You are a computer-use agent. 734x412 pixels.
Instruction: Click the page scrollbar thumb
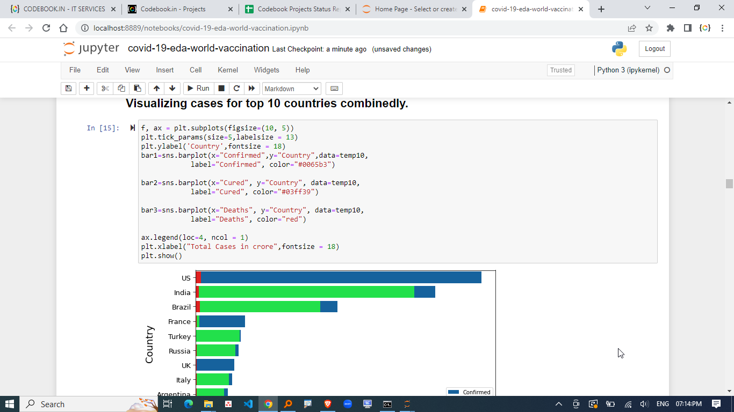click(729, 184)
